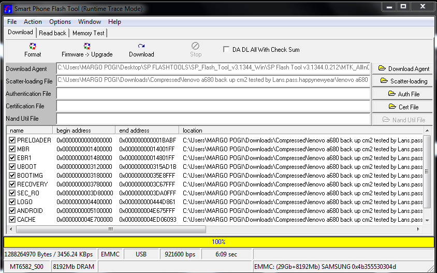Click the partition list up arrow
This screenshot has width=437, height=273.
(427, 131)
